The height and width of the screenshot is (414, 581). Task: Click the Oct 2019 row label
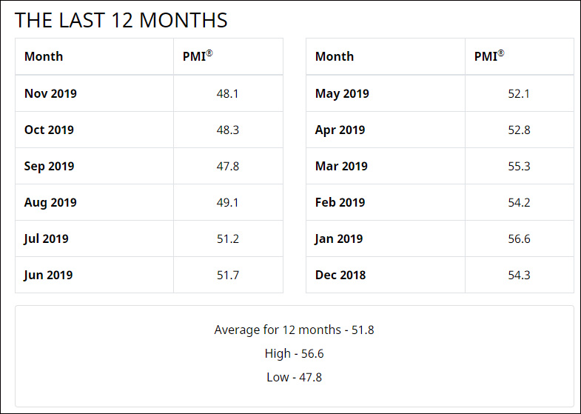49,130
